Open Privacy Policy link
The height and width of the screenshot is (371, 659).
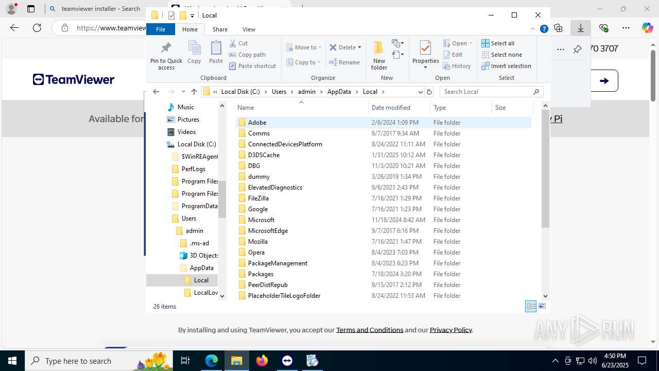coord(451,330)
